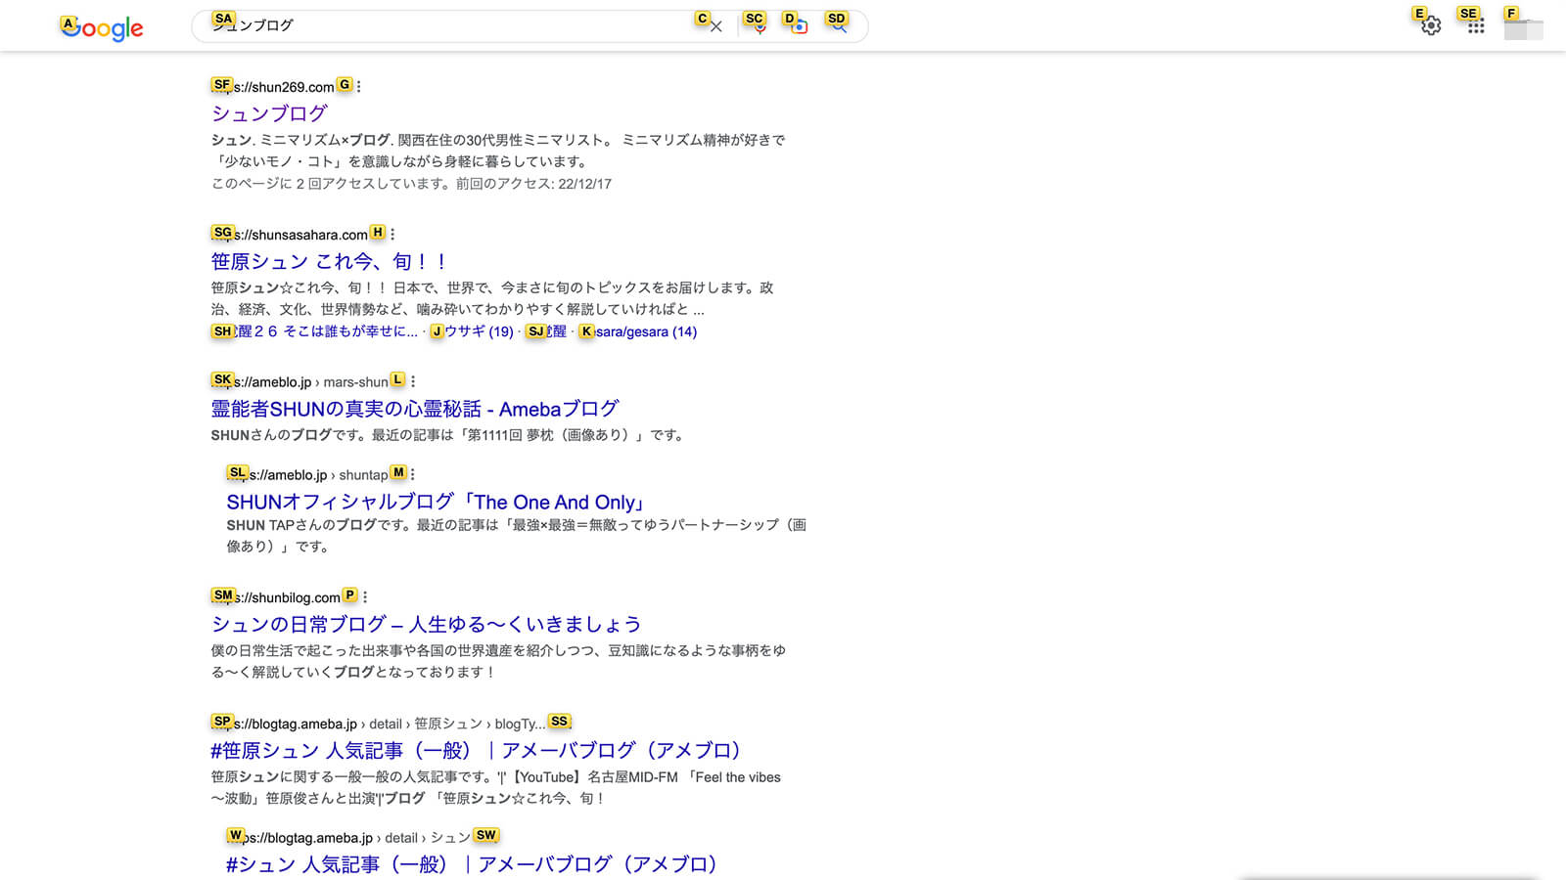Click ameblo.jp › shuntap URL breadcrumb
This screenshot has width=1566, height=880.
pos(307,475)
